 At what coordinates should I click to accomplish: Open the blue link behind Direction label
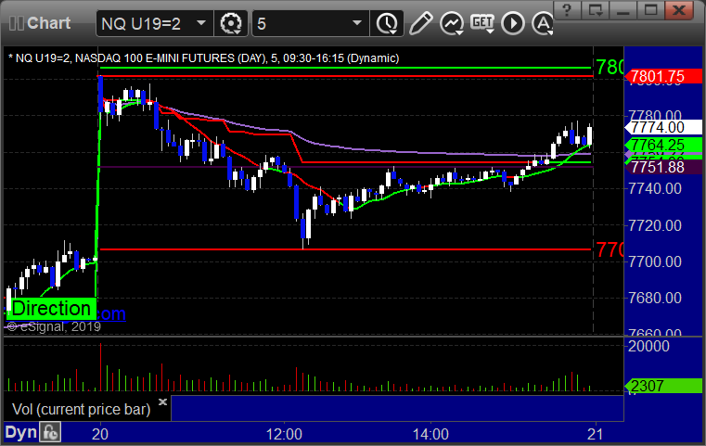coord(111,313)
